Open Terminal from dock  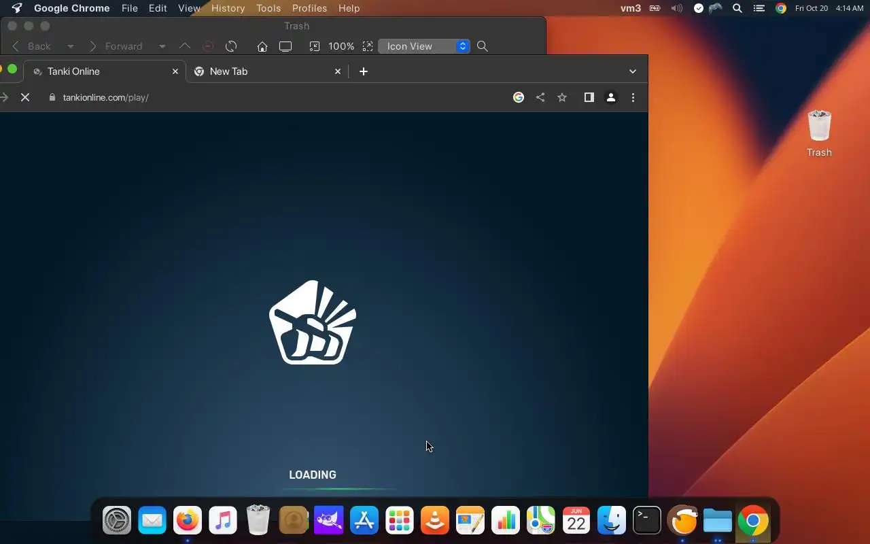[647, 521]
